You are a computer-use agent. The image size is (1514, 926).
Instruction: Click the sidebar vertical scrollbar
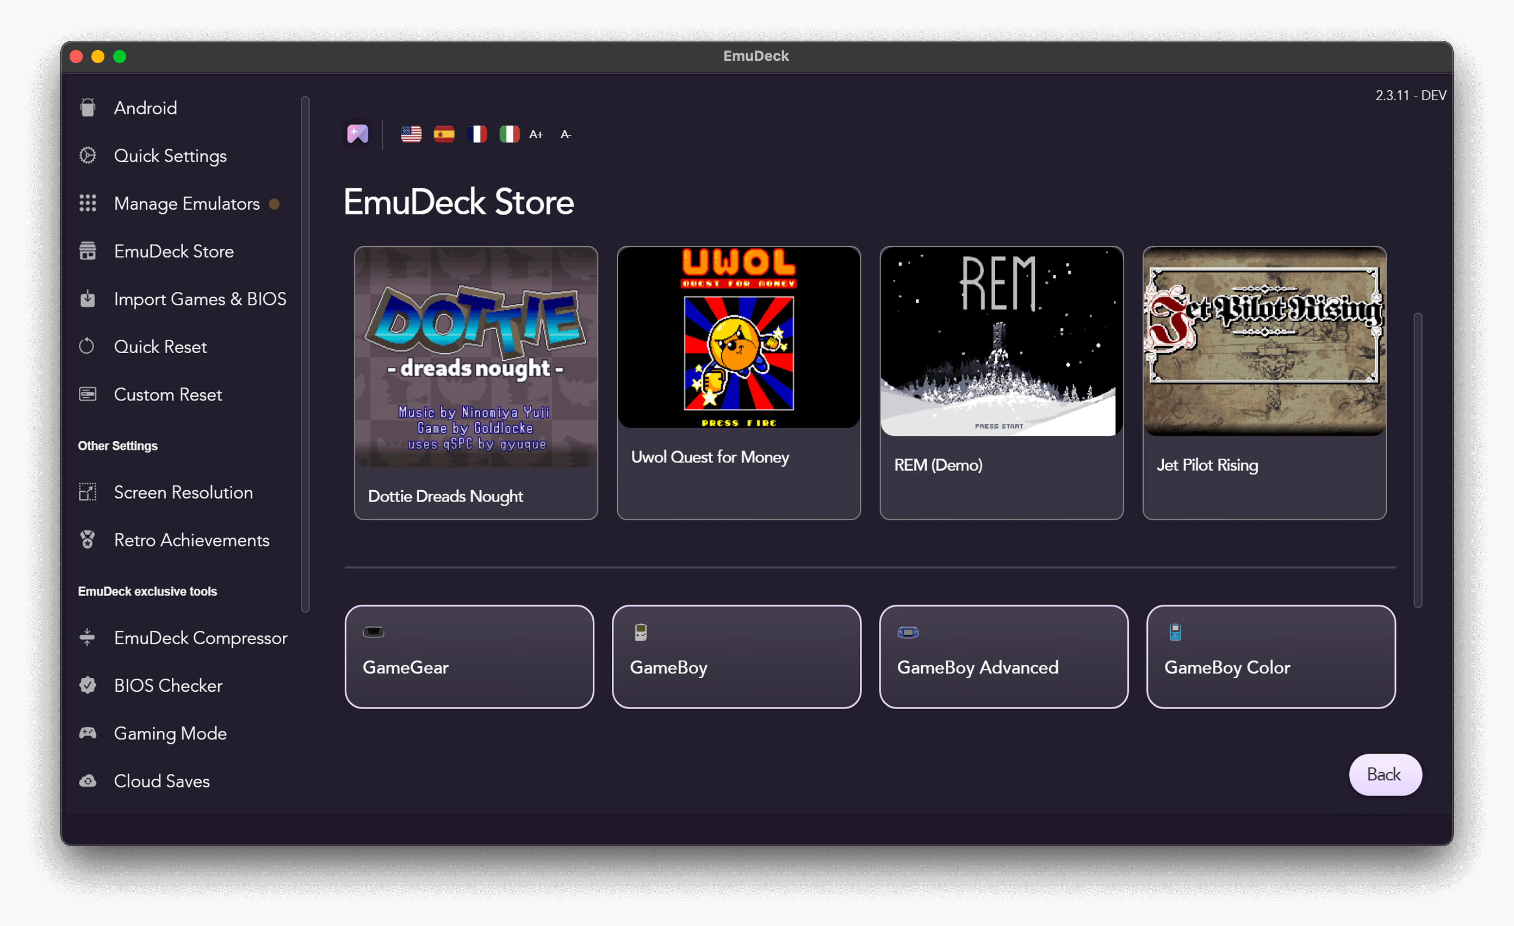[x=306, y=354]
